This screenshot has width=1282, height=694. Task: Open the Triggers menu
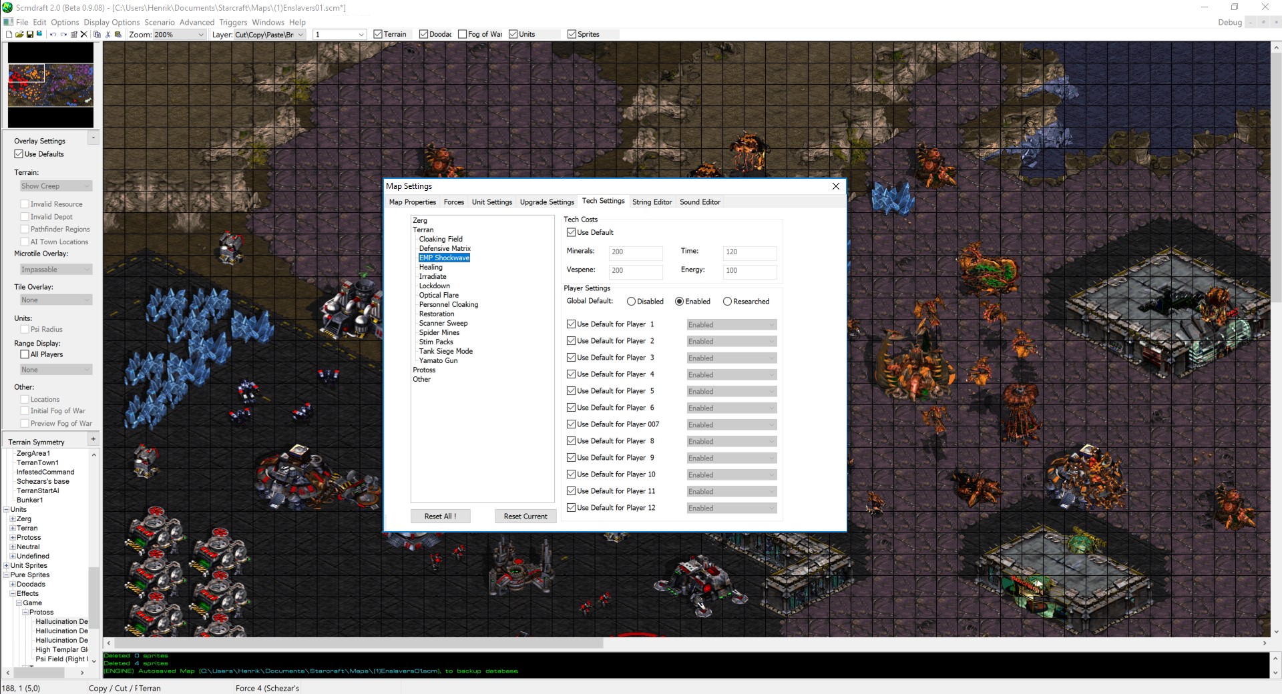pyautogui.click(x=233, y=22)
